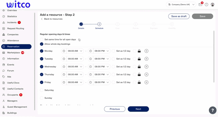Click the Occupants people icon

point(4,95)
